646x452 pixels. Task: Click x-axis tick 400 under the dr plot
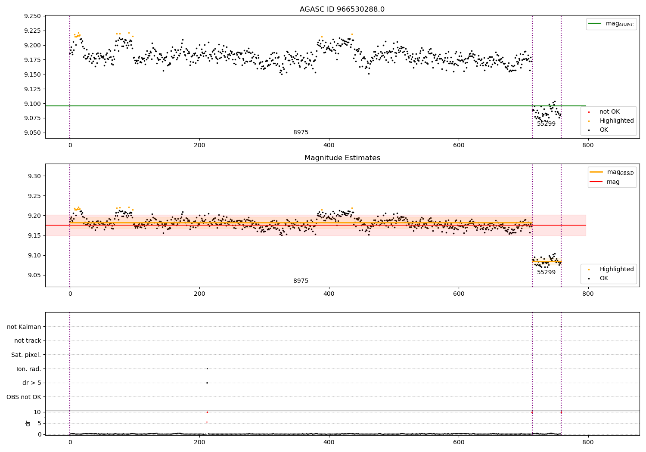point(329,443)
